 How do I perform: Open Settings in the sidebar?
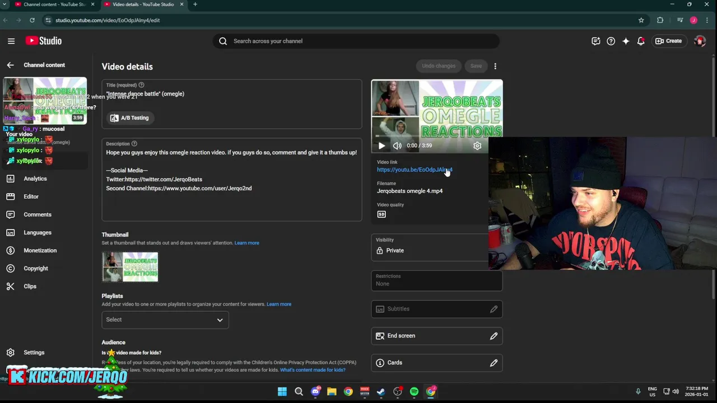pos(46,353)
